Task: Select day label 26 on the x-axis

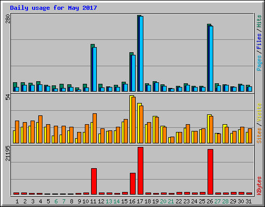Action: pyautogui.click(x=210, y=201)
